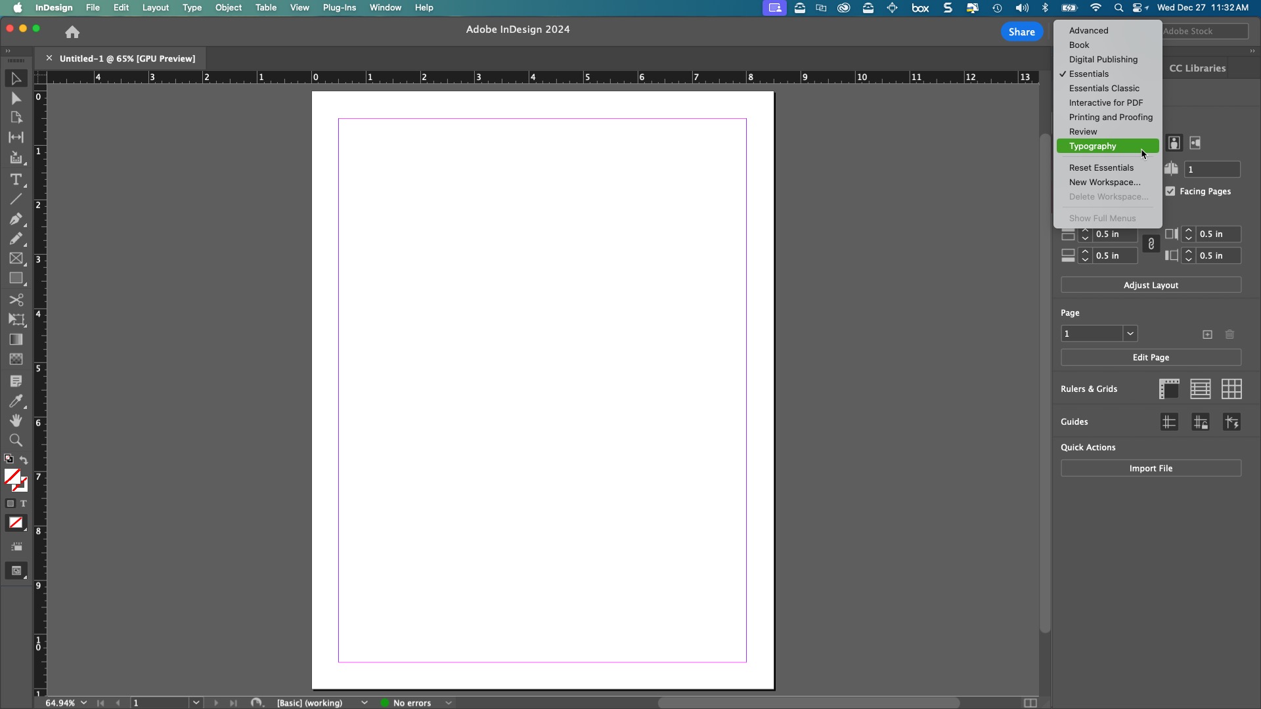Expand the zoom percentage dropdown

83,702
